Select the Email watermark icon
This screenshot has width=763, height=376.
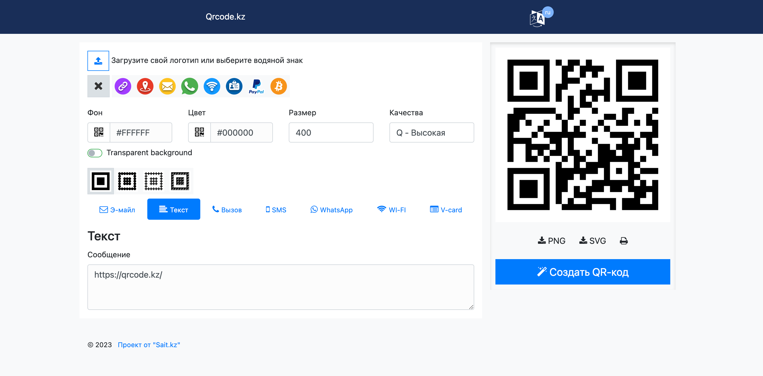click(x=167, y=86)
